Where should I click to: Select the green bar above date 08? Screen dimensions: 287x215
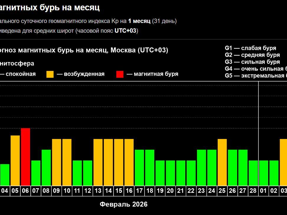(46, 168)
